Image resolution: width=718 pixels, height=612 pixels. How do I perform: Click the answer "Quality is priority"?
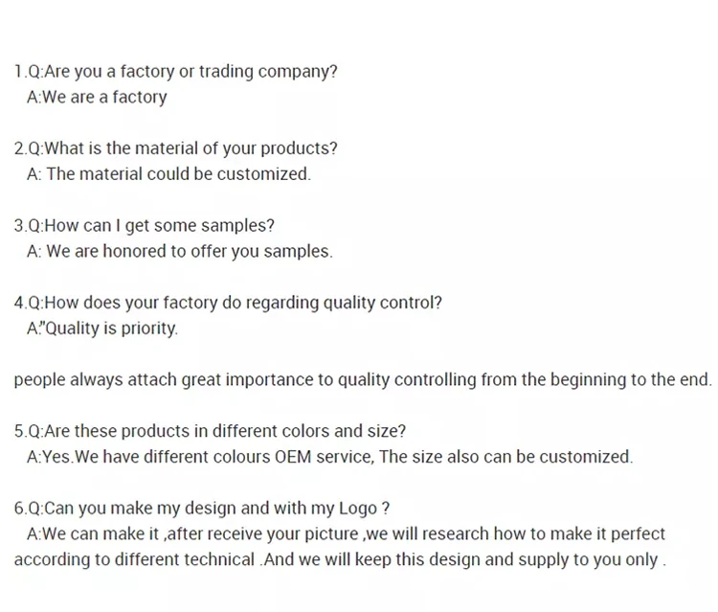click(102, 329)
